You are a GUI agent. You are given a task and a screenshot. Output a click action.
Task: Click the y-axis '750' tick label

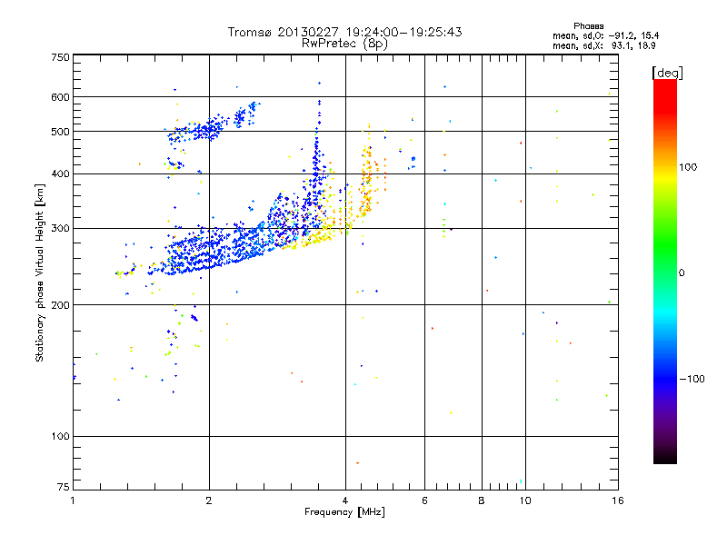pos(60,57)
